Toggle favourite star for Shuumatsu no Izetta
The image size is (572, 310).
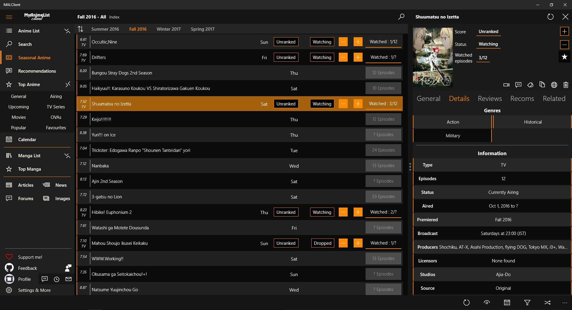[565, 57]
